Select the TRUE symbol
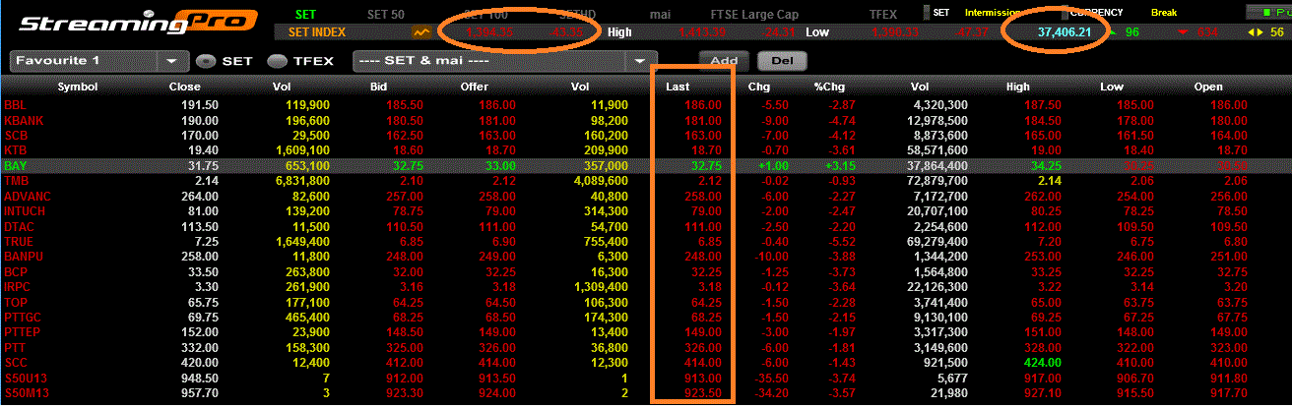 (x=19, y=241)
